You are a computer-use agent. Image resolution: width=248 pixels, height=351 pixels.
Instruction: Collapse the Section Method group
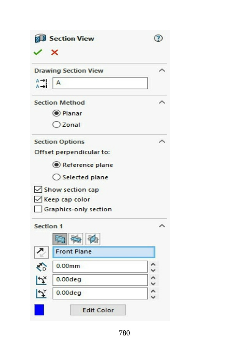[162, 103]
